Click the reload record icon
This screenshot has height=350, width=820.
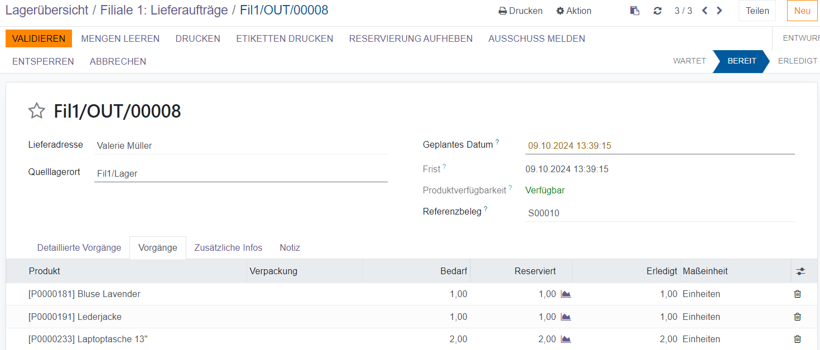click(658, 11)
